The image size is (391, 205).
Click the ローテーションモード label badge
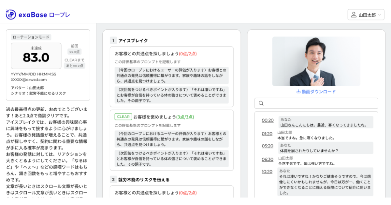[x=31, y=37]
